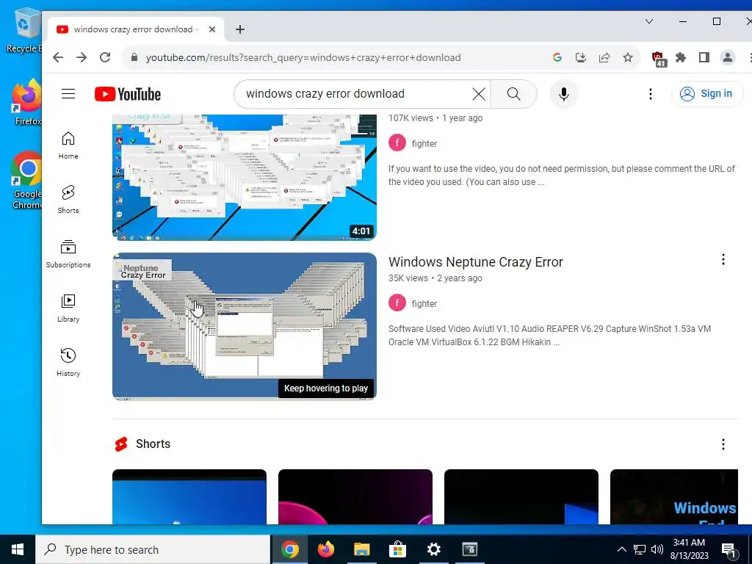Sign in to YouTube

(x=707, y=94)
